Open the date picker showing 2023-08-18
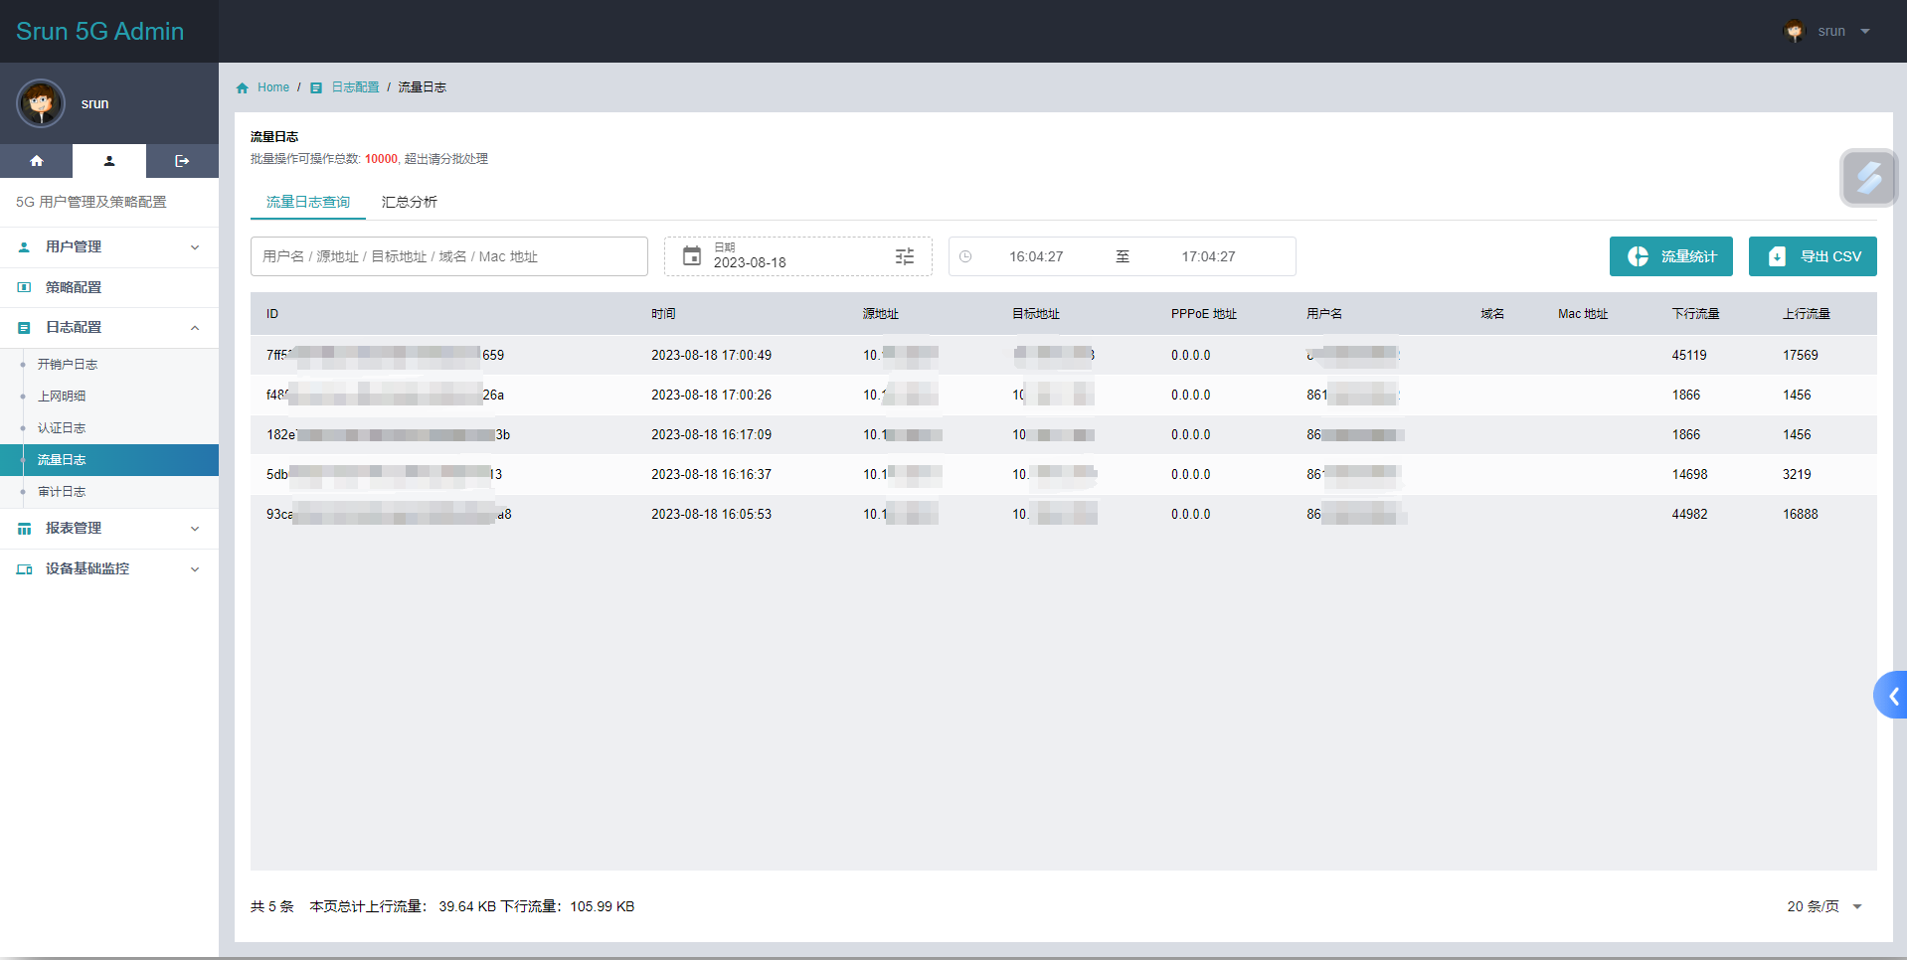 [797, 256]
